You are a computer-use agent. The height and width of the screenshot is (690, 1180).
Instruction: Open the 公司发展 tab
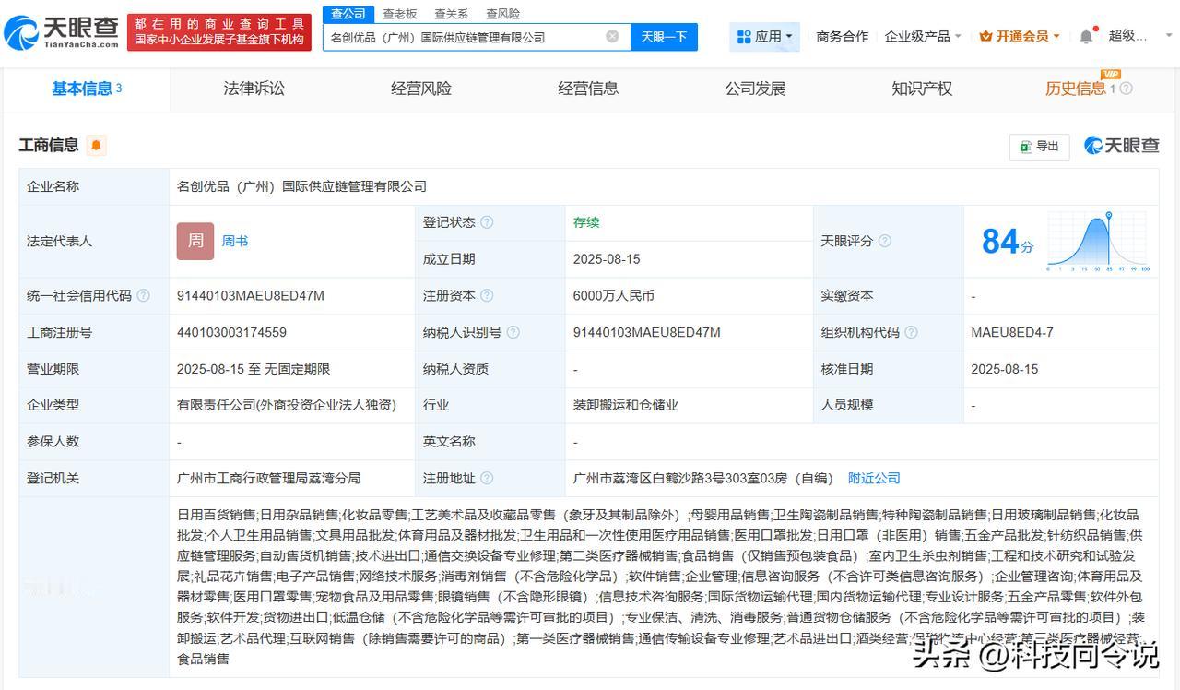pyautogui.click(x=755, y=89)
